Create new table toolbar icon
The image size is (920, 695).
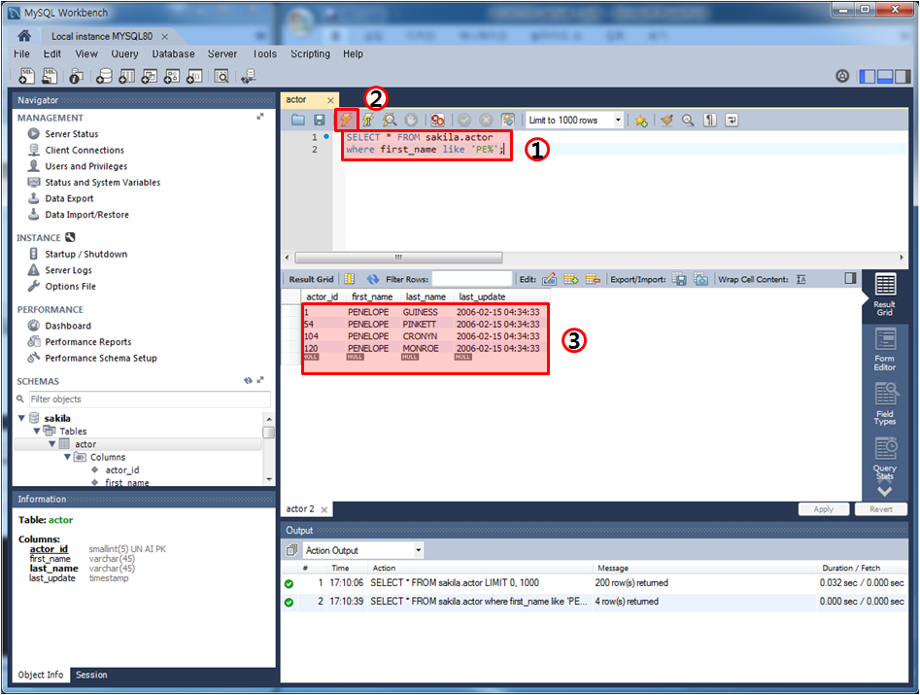pyautogui.click(x=126, y=77)
